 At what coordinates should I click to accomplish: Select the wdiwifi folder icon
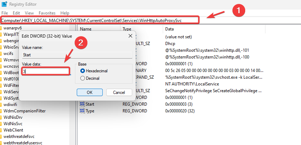click(x=1, y=105)
